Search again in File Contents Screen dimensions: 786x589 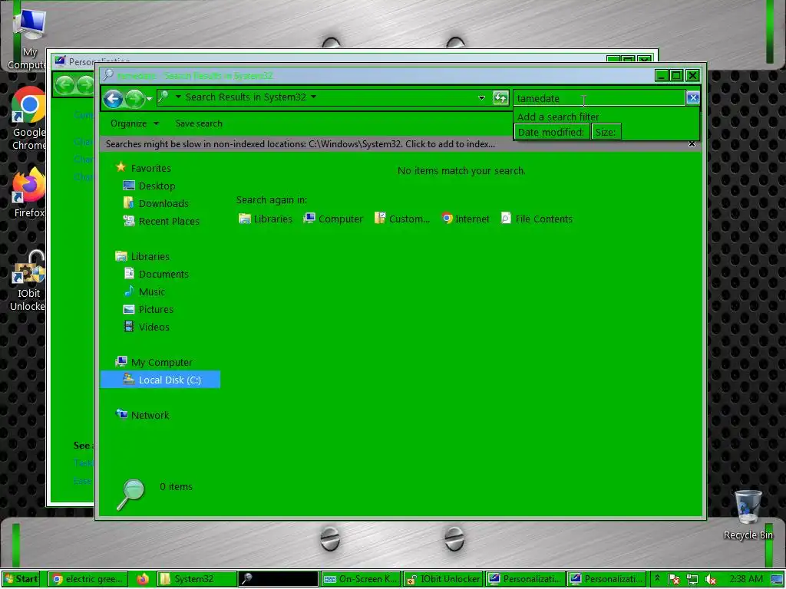[x=537, y=219]
